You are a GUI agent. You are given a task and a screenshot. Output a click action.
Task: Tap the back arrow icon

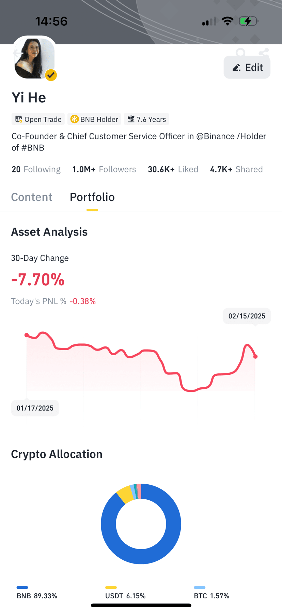(x=17, y=54)
